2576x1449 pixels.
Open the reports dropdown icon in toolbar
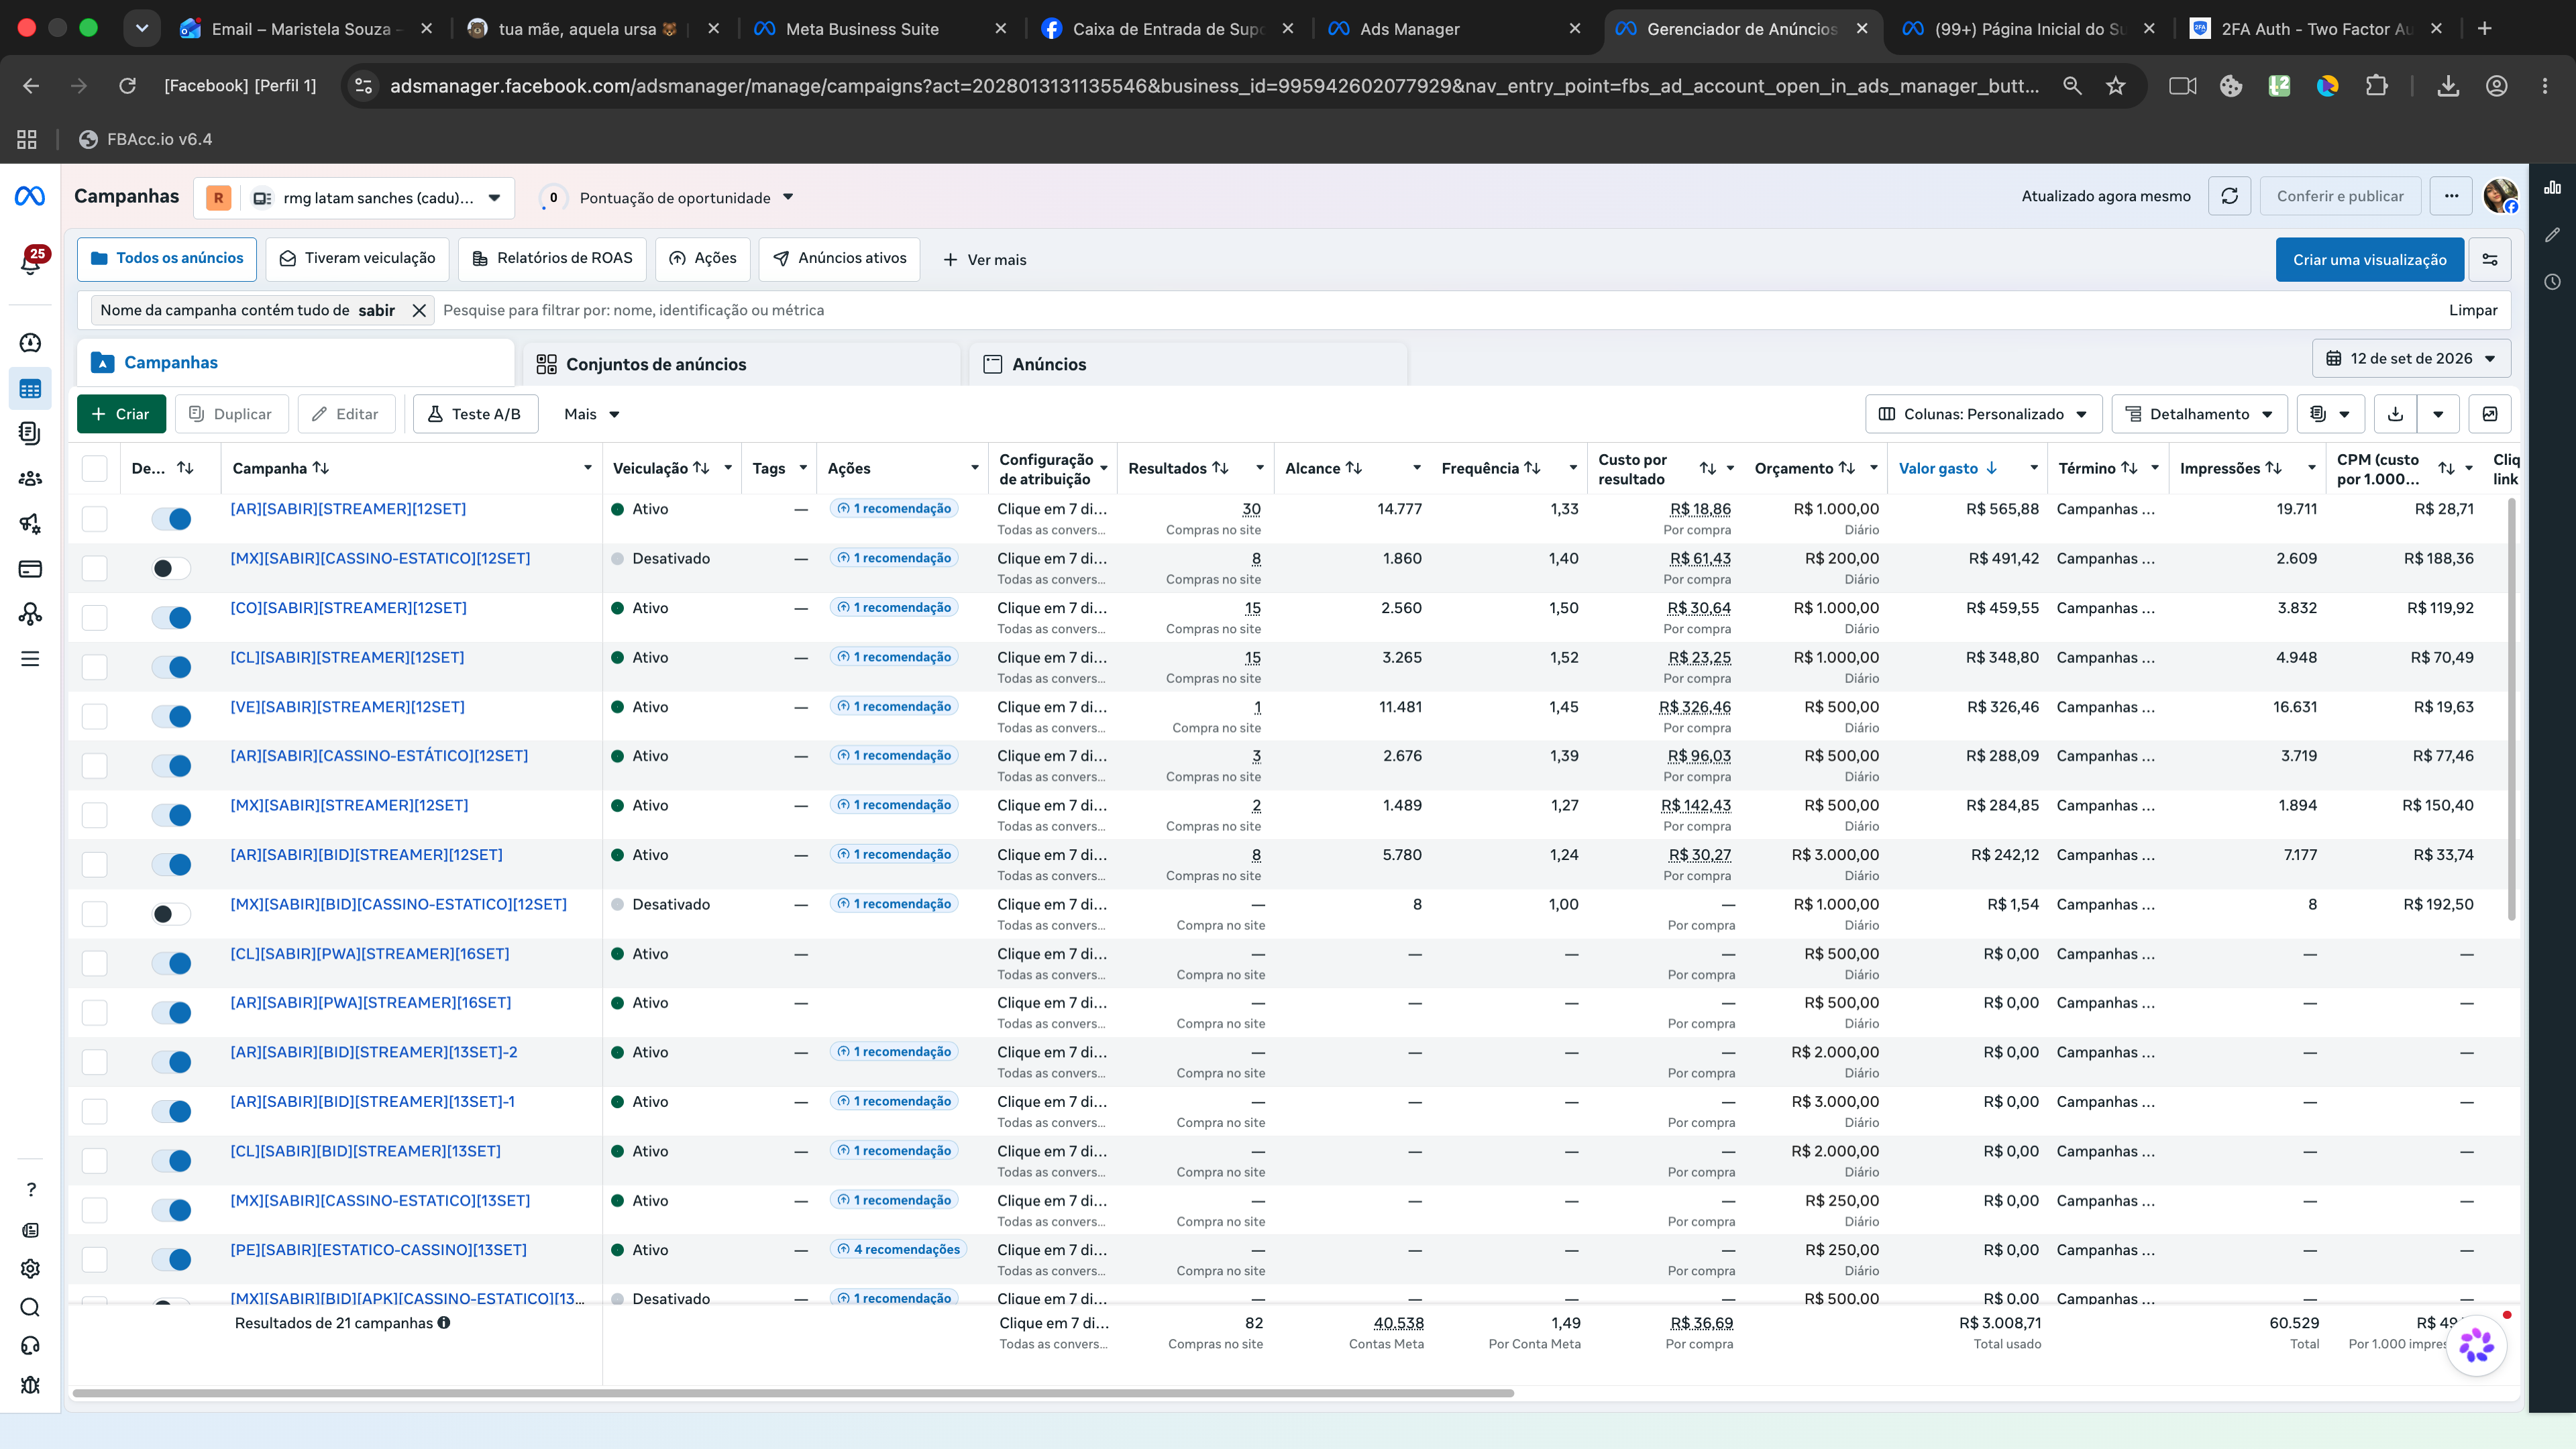(x=2330, y=414)
